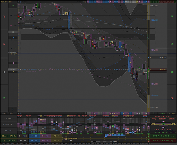Click the red arrow beside the 16 PP level
Screen dimensions: 177x145
click(x=4, y=17)
